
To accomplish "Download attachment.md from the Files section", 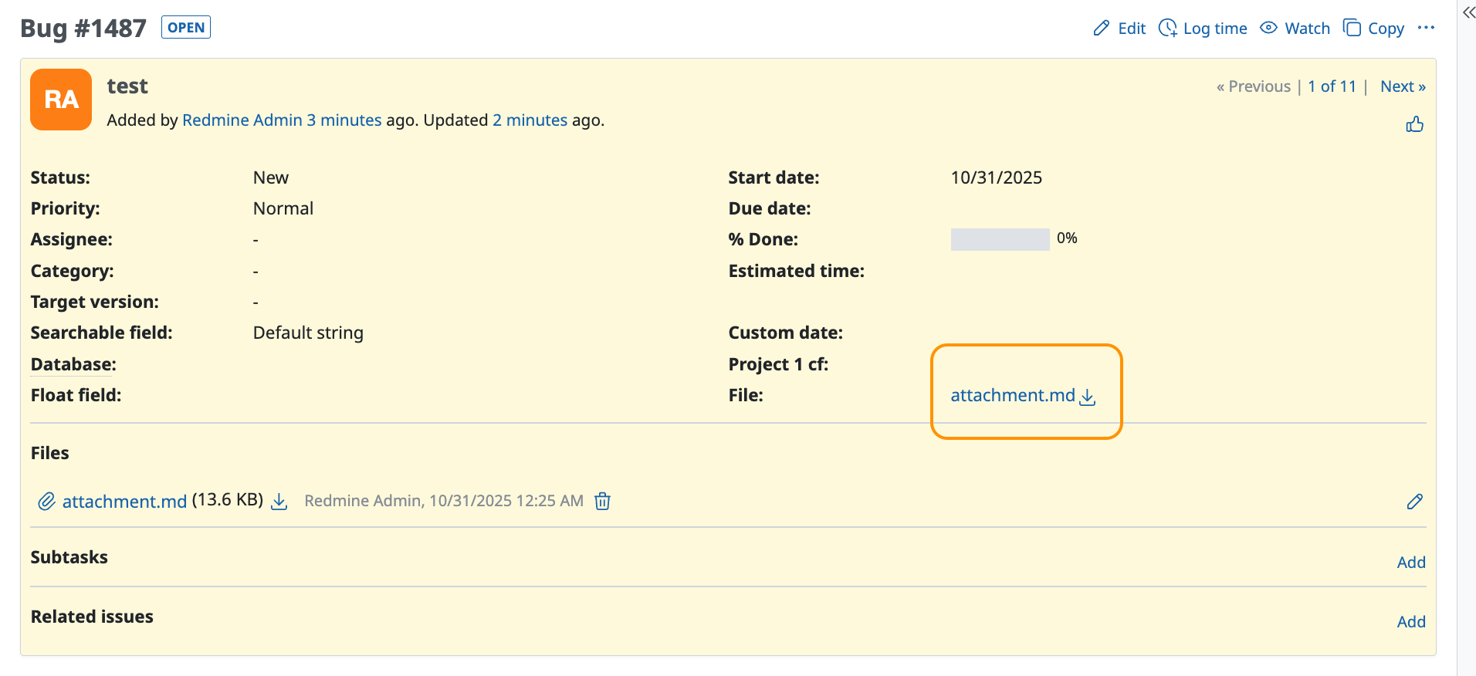I will (x=279, y=502).
